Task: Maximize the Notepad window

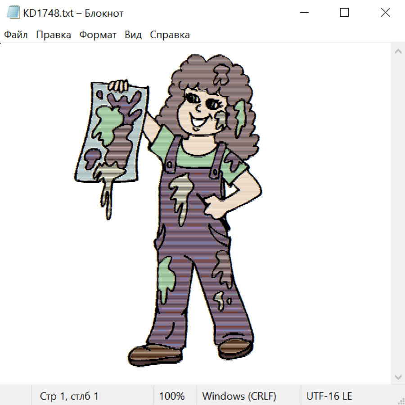Action: [344, 13]
